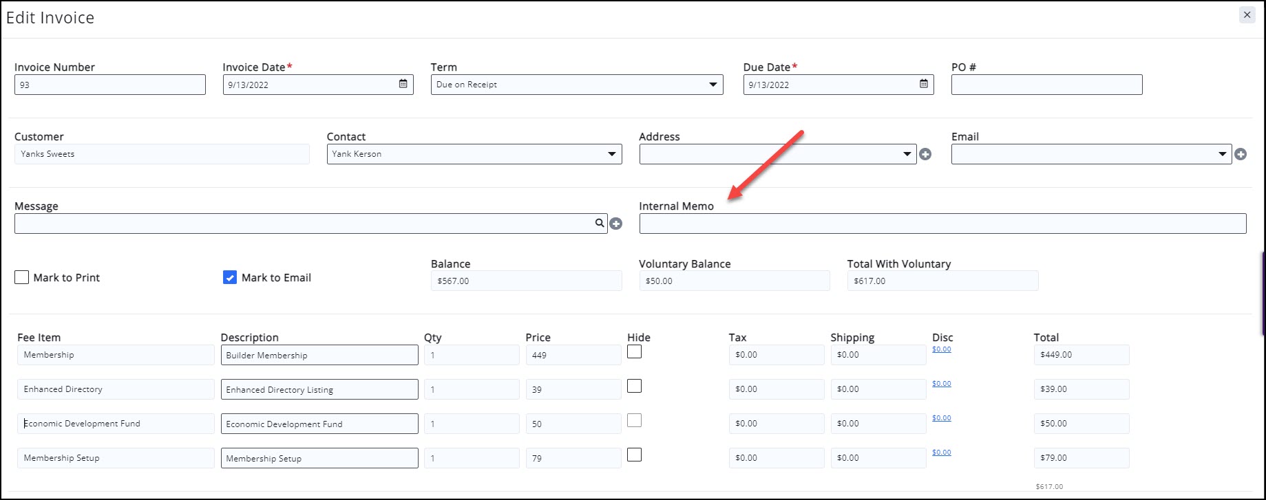The height and width of the screenshot is (500, 1266).
Task: Tick Hide checkbox for Membership Setup row
Action: click(x=635, y=455)
